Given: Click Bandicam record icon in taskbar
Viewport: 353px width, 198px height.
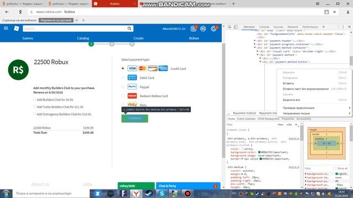Looking at the screenshot, I should tap(188, 194).
